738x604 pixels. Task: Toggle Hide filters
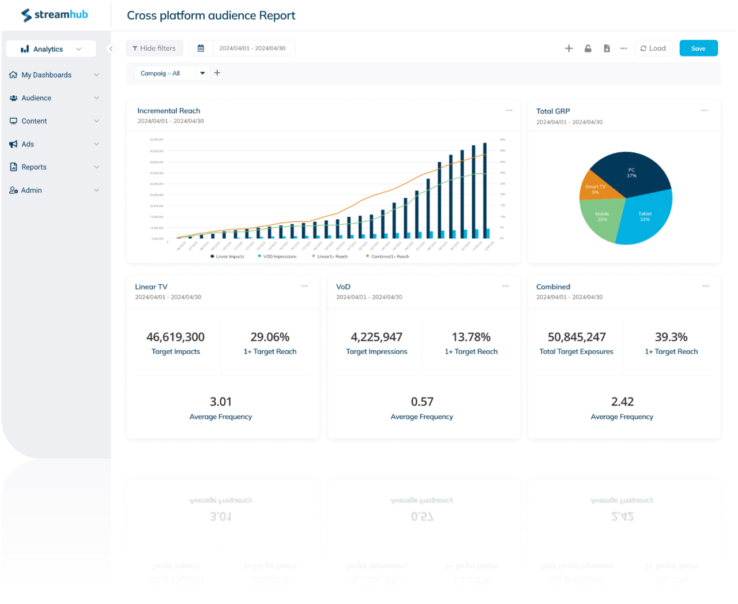coord(154,48)
